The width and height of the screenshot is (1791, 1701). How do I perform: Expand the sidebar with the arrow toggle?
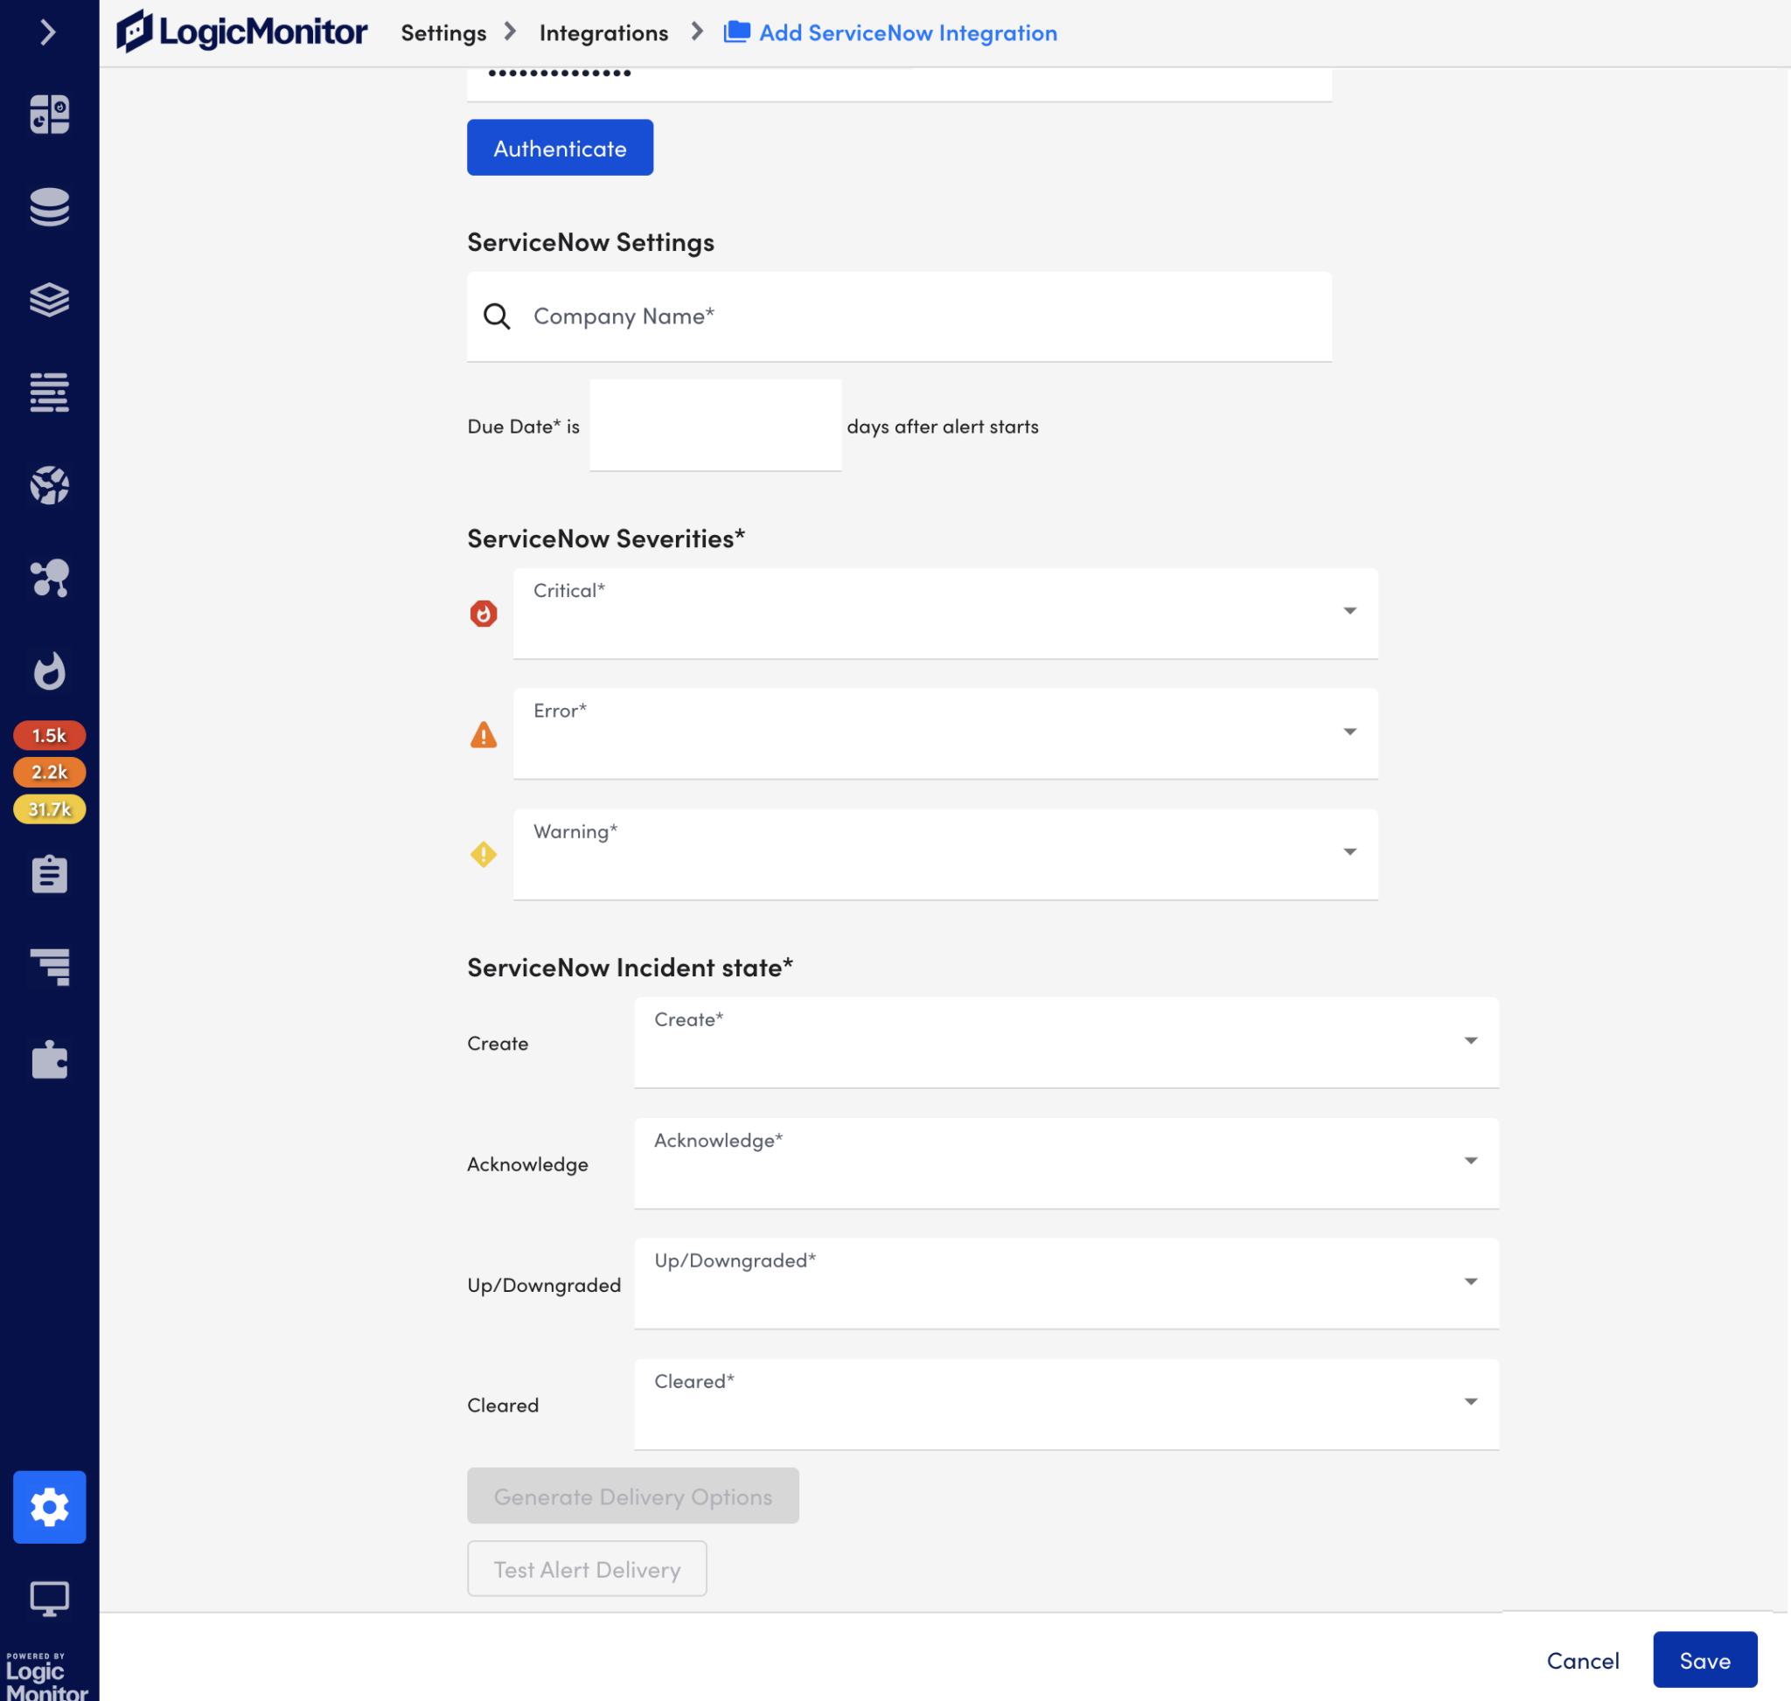click(50, 32)
